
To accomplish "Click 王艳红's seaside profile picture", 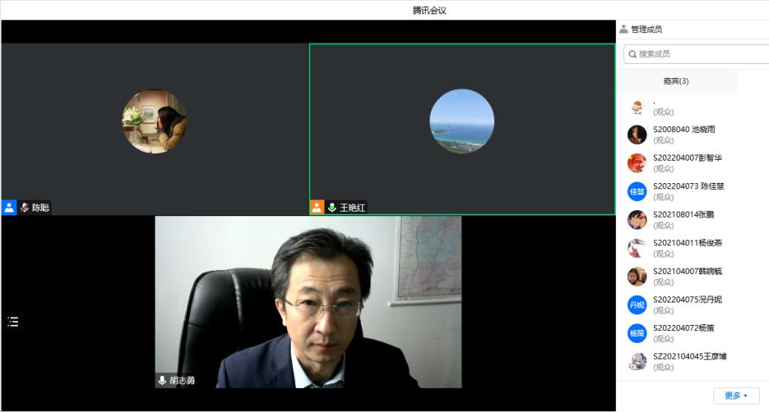I will (462, 122).
